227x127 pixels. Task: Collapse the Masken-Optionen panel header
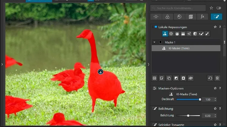pos(171,88)
